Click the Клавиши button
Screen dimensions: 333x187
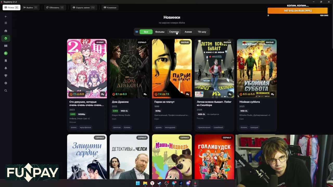[x=110, y=8]
